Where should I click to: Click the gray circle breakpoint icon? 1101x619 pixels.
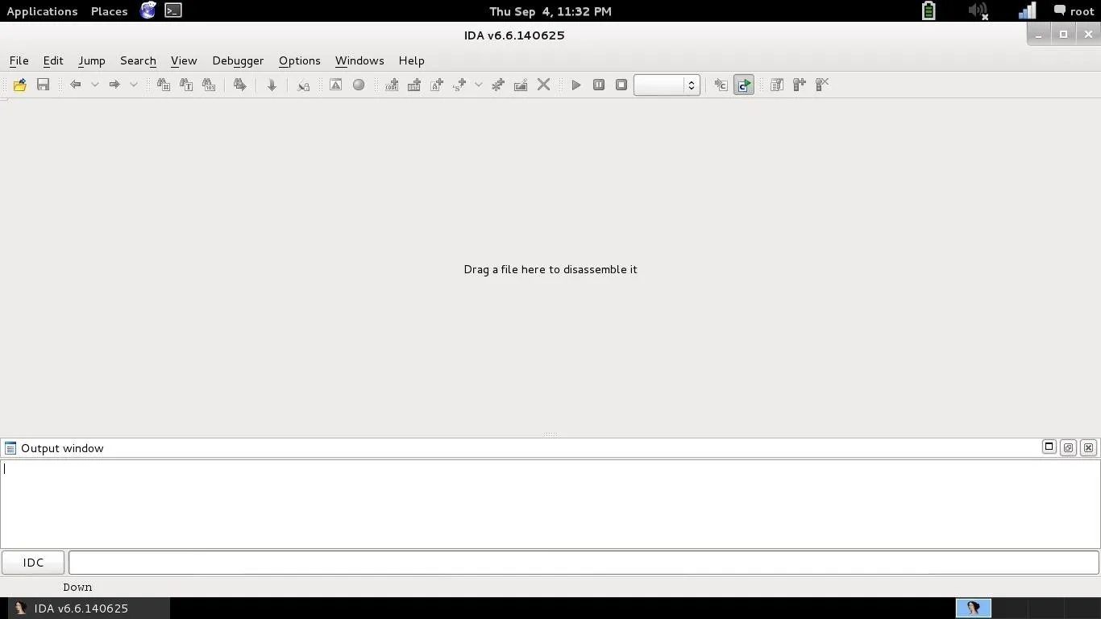(359, 85)
